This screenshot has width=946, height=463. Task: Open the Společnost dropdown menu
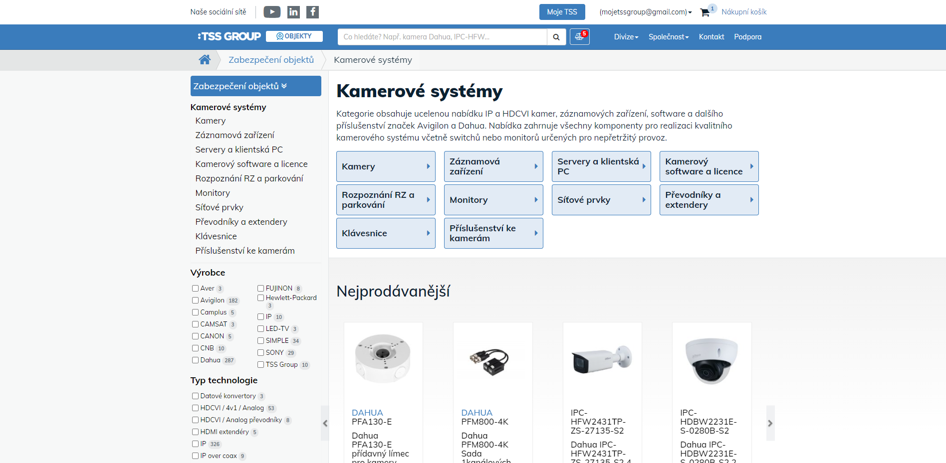tap(668, 37)
